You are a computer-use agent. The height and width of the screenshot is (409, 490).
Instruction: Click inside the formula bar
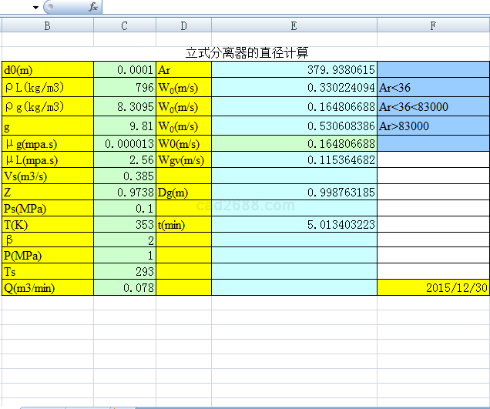click(x=293, y=7)
